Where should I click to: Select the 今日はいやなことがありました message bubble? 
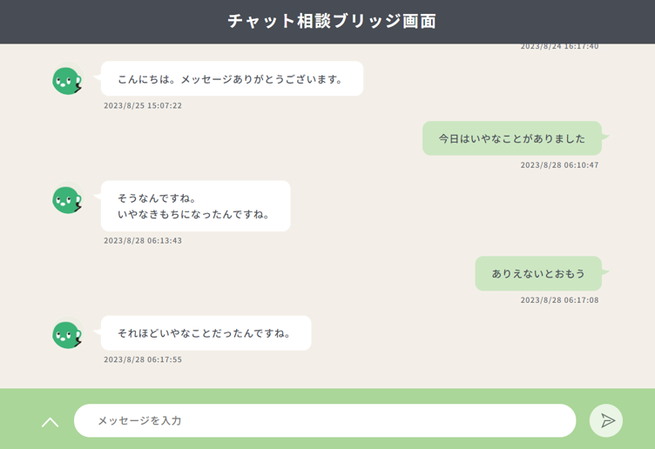coord(511,138)
